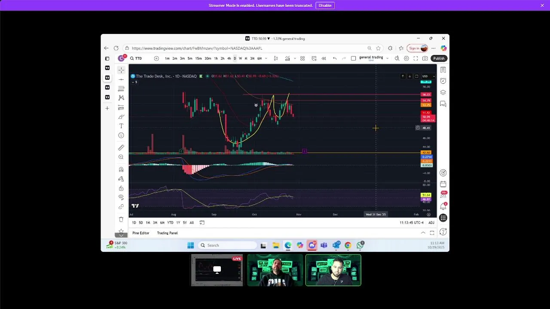Open the help center question icon
This screenshot has width=550, height=309.
point(443,232)
